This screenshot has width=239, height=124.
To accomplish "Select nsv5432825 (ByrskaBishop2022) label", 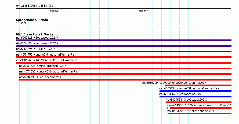I will pyautogui.click(x=42, y=66).
